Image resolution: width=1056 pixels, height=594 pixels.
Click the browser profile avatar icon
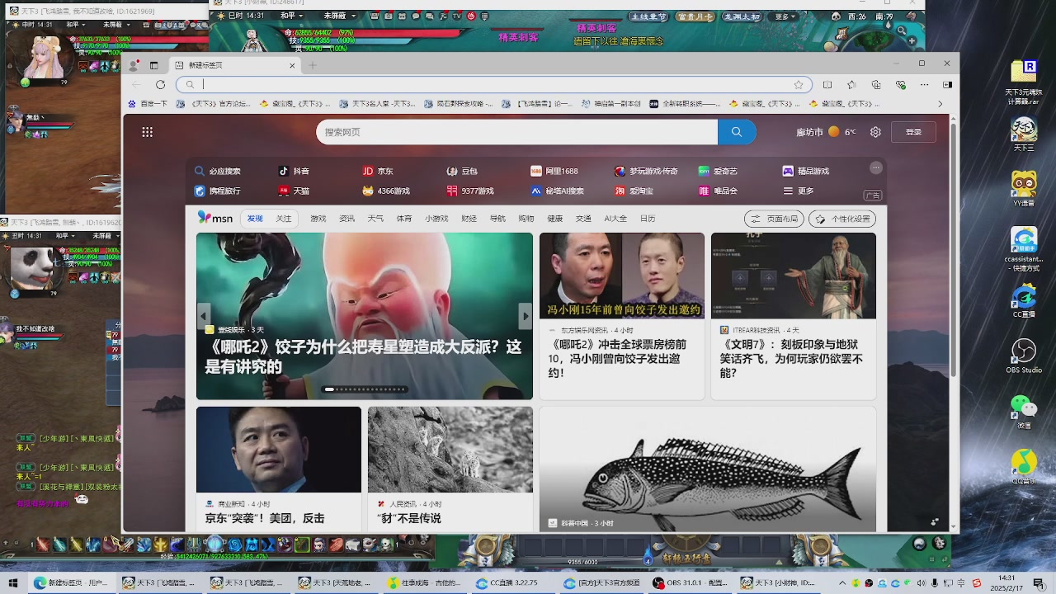[134, 65]
